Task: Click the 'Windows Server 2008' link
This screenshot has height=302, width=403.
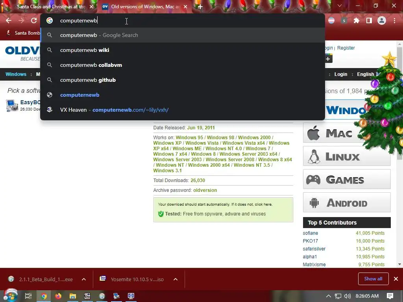Action: tap(230, 160)
